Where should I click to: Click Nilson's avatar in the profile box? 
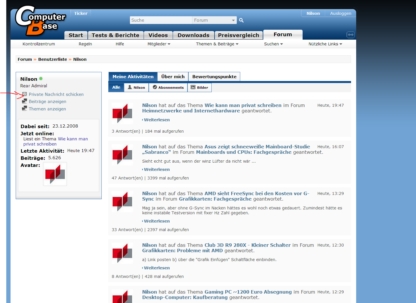click(x=55, y=174)
